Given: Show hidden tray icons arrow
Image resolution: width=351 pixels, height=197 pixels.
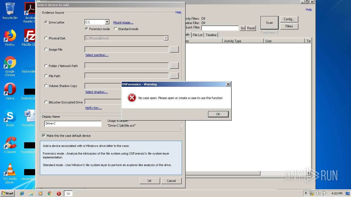Looking at the screenshot, I should (x=306, y=193).
